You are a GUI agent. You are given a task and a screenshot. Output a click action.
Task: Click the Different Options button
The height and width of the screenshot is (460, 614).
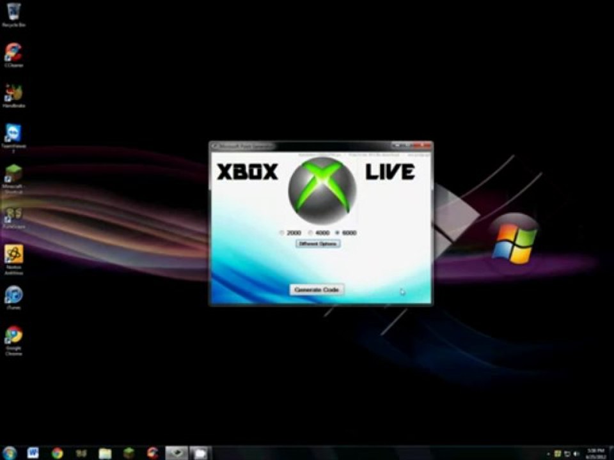(318, 243)
